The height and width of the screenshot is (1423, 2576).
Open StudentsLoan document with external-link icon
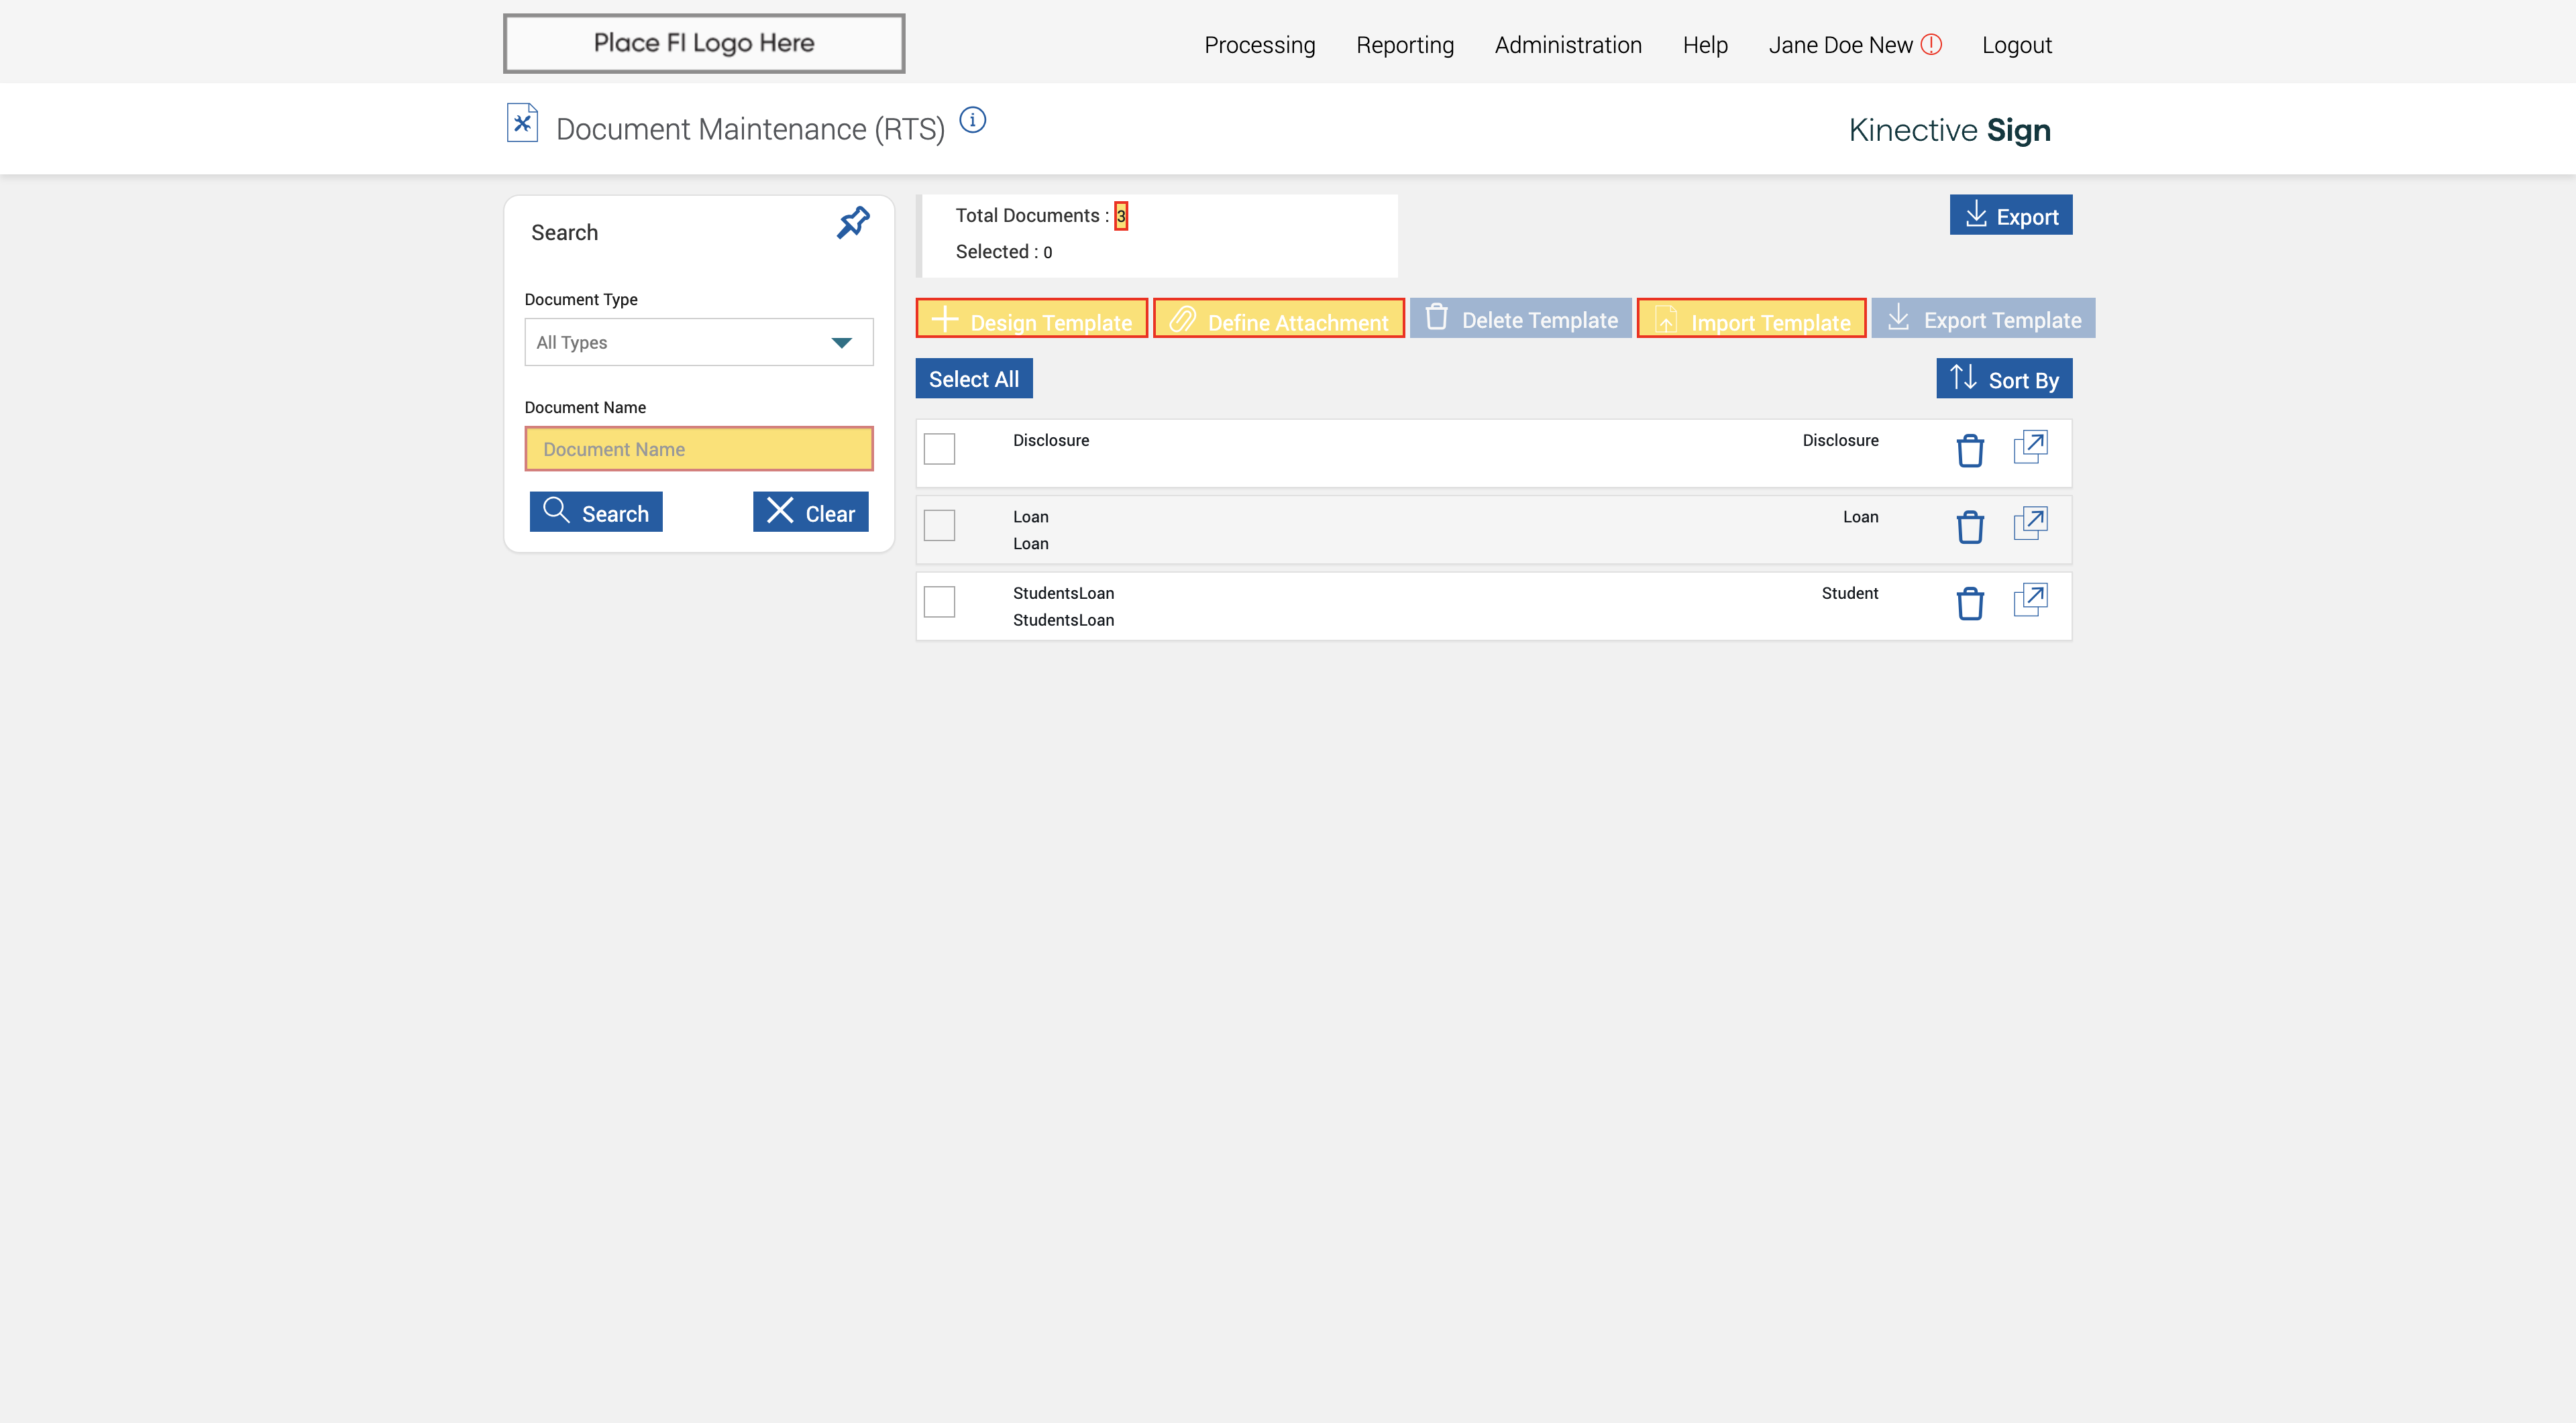point(2030,600)
